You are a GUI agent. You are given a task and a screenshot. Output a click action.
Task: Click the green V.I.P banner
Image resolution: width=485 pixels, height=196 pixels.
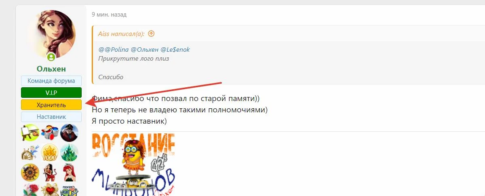click(51, 93)
